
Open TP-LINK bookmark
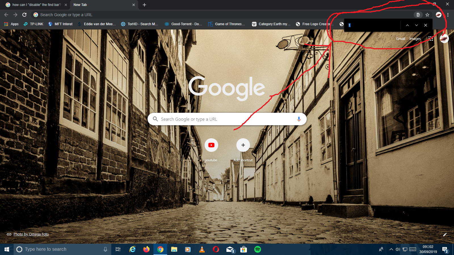click(x=33, y=24)
